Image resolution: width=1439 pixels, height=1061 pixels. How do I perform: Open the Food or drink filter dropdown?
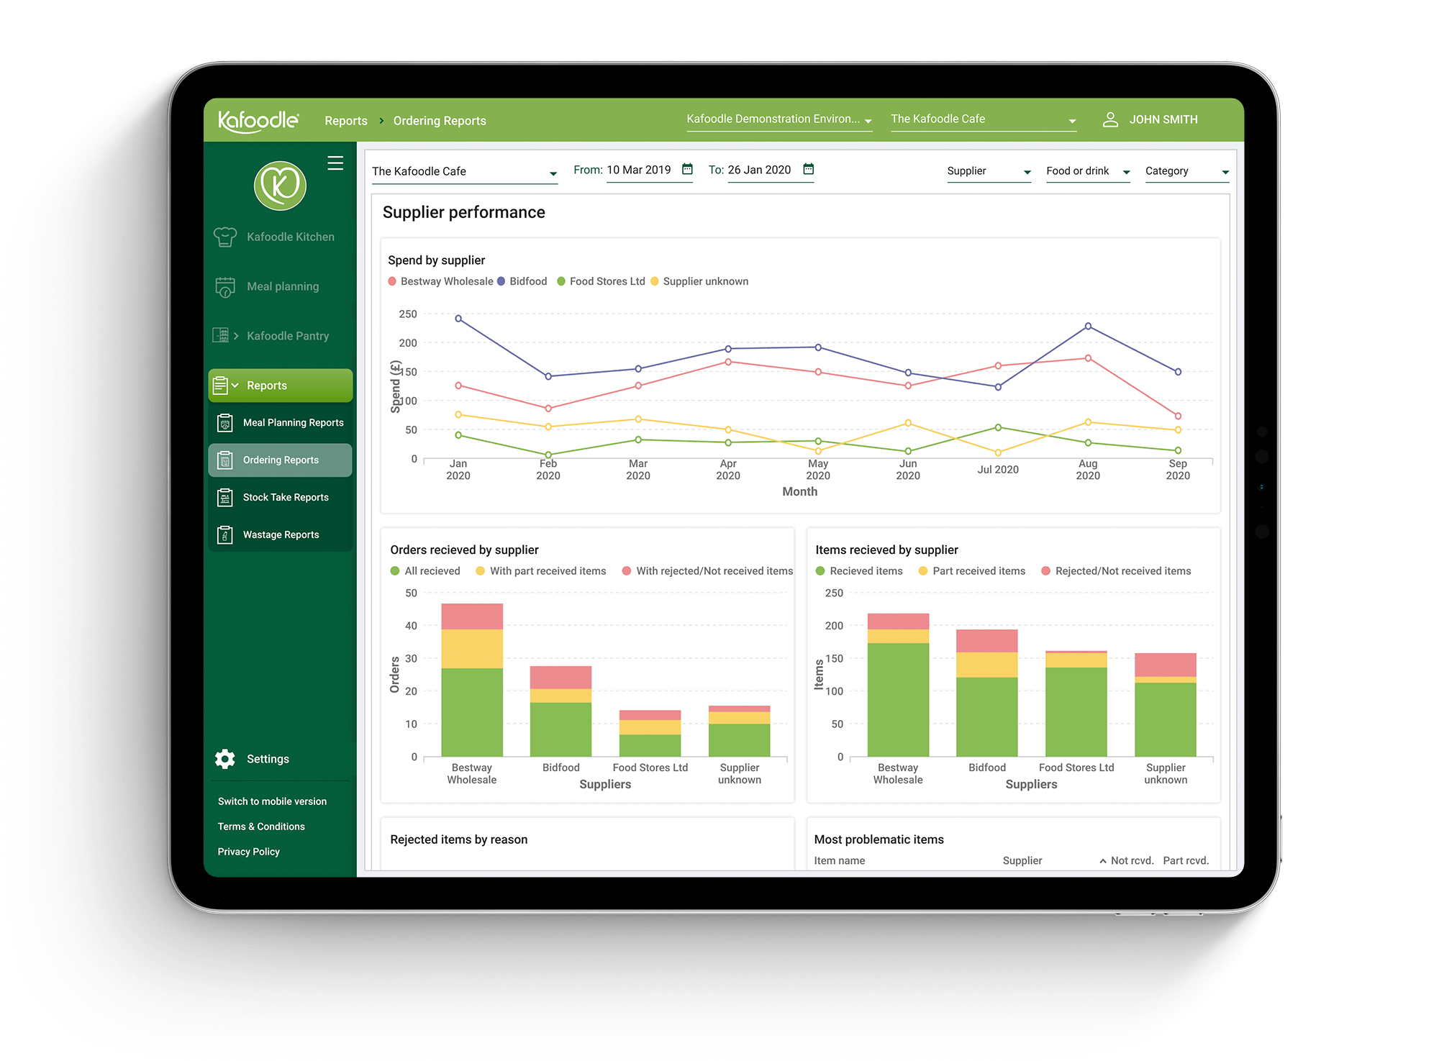[x=1087, y=171]
